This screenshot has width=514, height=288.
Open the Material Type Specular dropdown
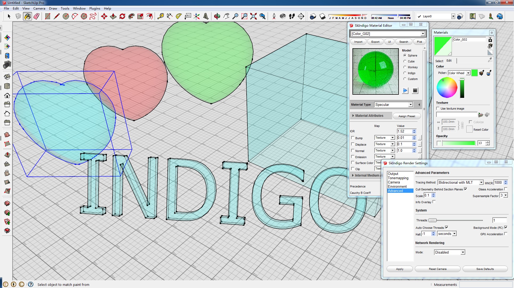point(393,105)
